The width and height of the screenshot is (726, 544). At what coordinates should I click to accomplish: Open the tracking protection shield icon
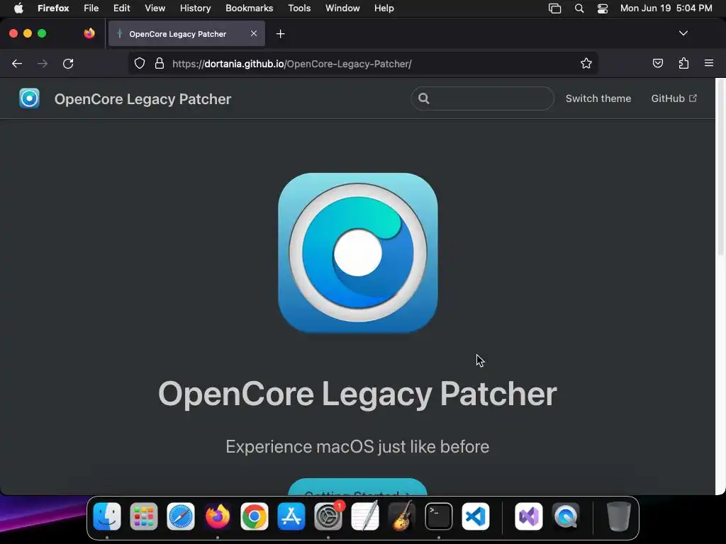pos(140,63)
